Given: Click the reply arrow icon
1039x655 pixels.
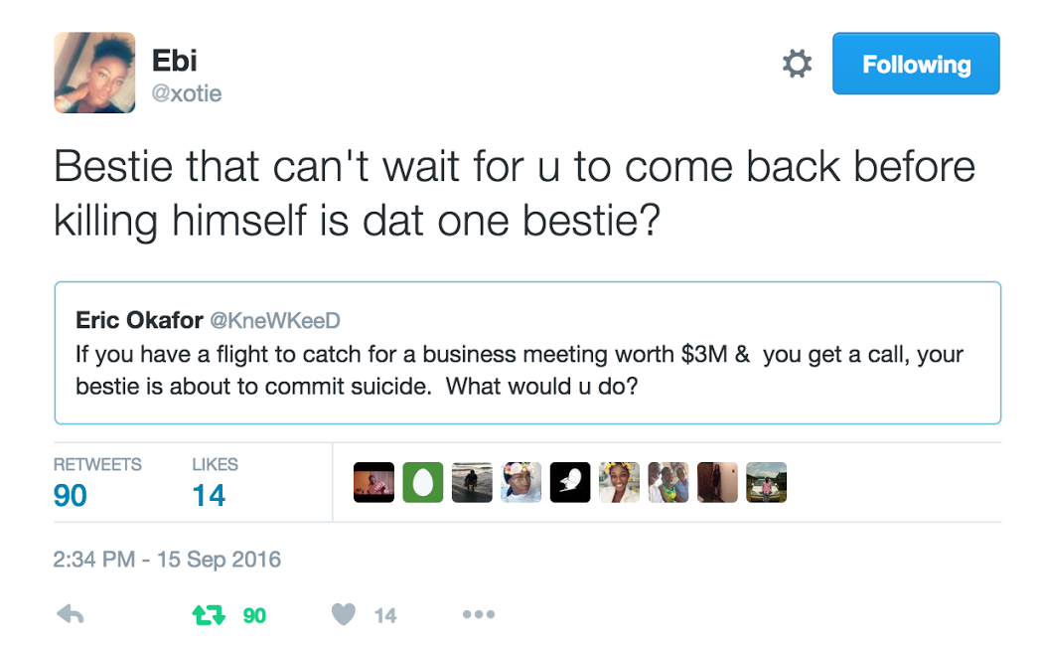Looking at the screenshot, I should click(70, 615).
